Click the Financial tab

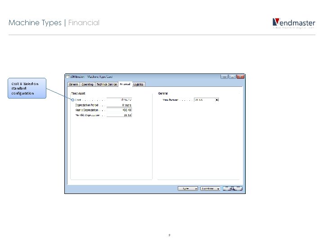click(125, 84)
